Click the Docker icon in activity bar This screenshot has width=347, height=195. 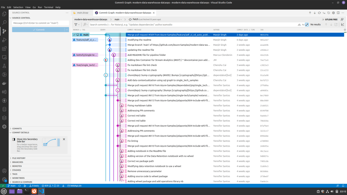pos(4,83)
